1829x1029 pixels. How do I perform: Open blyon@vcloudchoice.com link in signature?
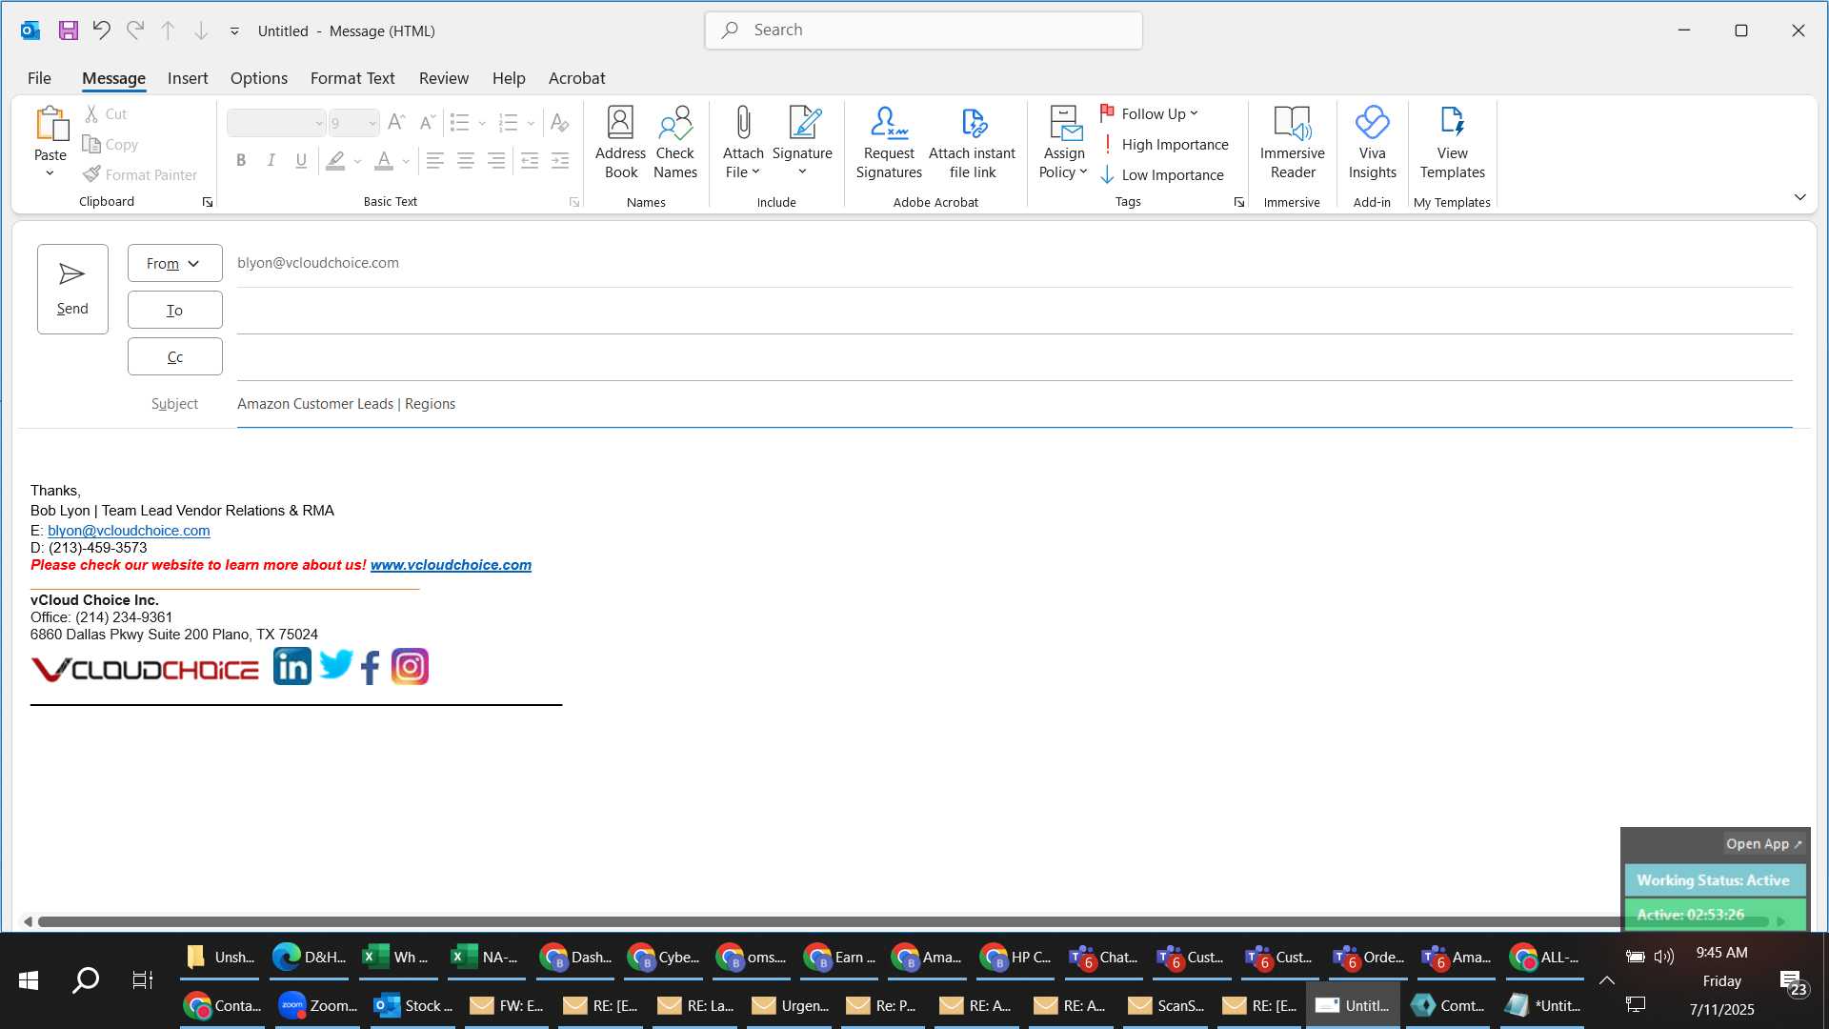tap(129, 531)
